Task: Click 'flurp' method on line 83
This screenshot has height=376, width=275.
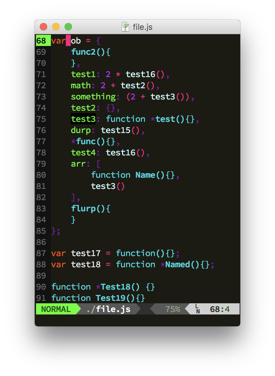Action: point(83,209)
